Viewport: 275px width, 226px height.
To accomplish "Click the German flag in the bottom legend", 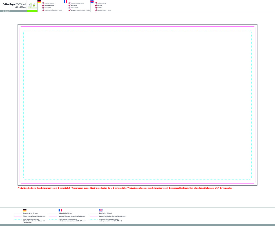I will point(25,210).
